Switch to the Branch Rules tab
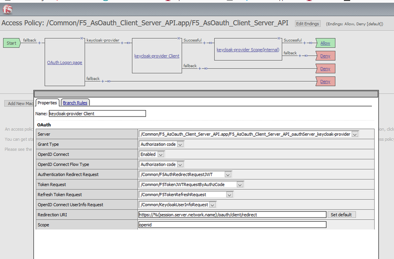Screen dimensions: 394x259 tap(75, 103)
